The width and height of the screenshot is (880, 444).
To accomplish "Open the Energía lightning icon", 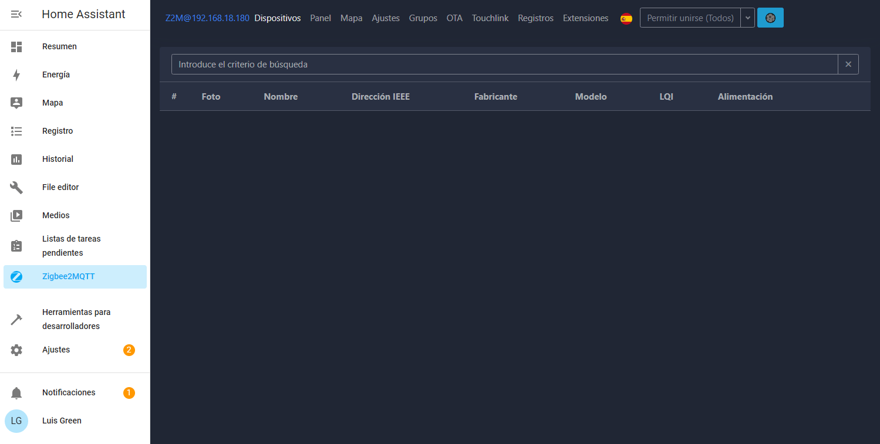I will [16, 74].
